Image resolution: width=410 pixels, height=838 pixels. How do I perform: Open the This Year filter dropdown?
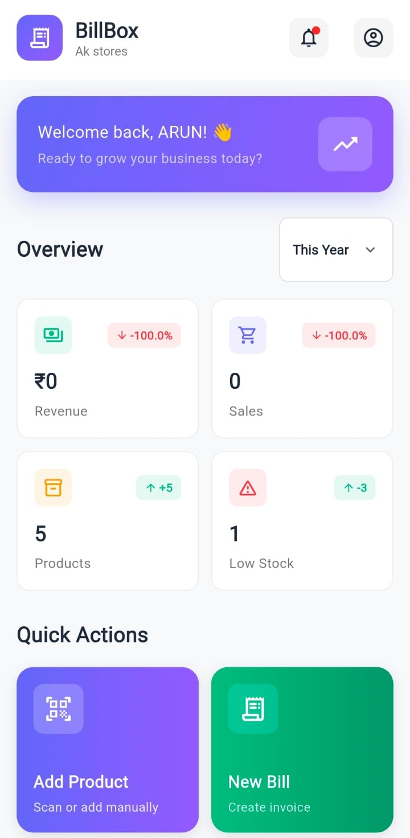pyautogui.click(x=335, y=250)
